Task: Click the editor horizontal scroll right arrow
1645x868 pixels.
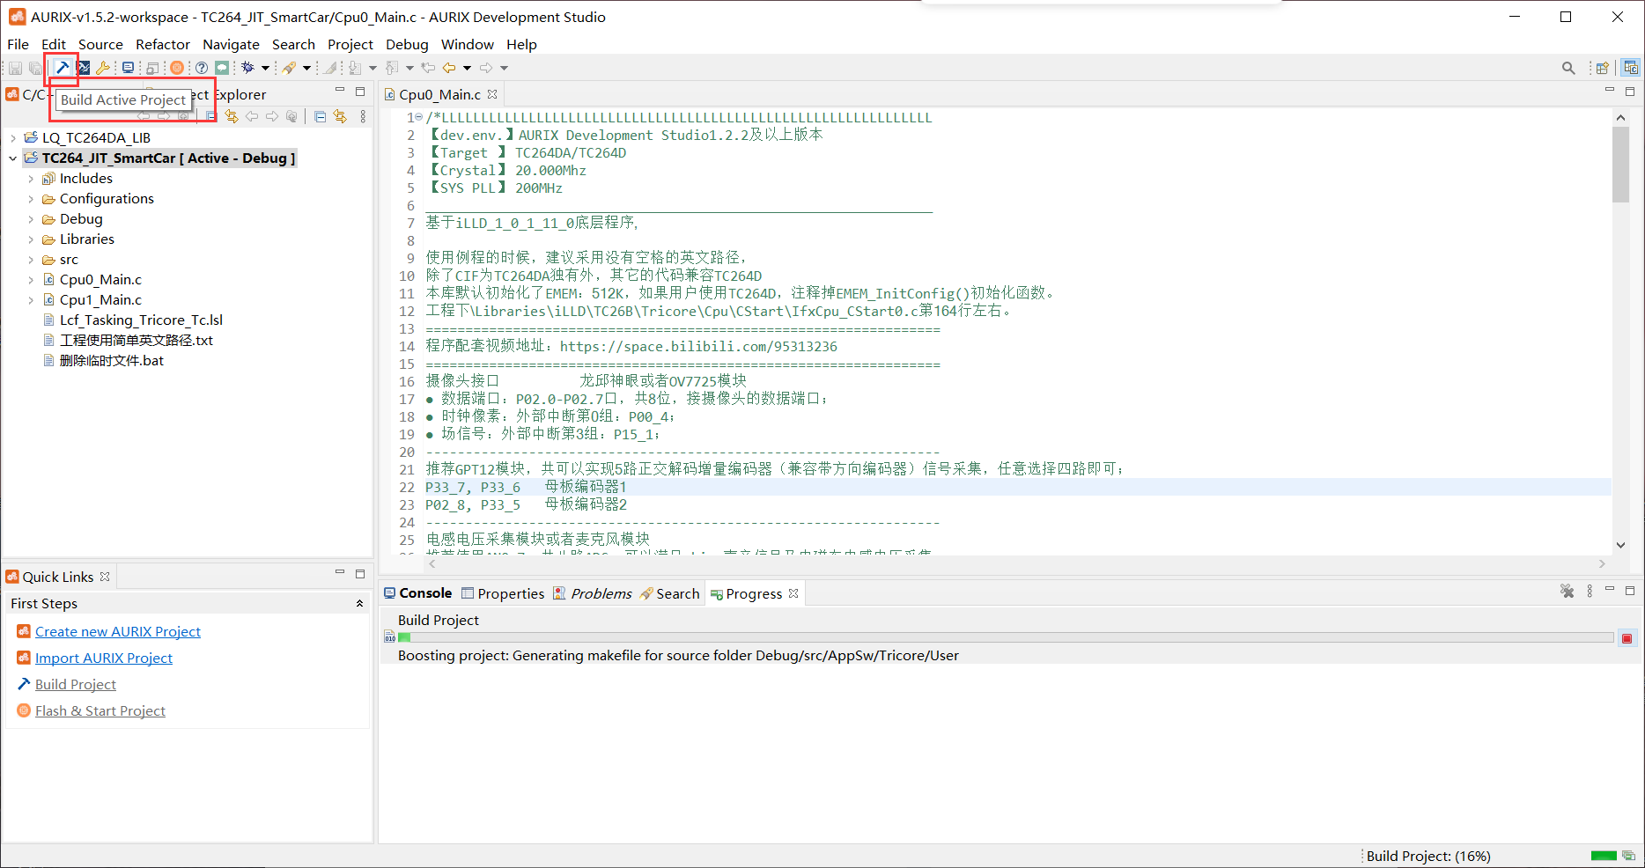Action: click(1602, 563)
